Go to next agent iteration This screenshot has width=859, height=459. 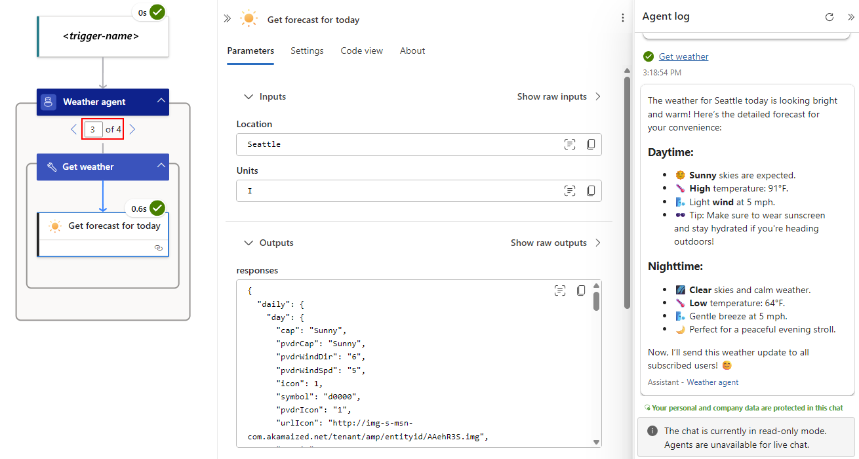click(x=132, y=129)
